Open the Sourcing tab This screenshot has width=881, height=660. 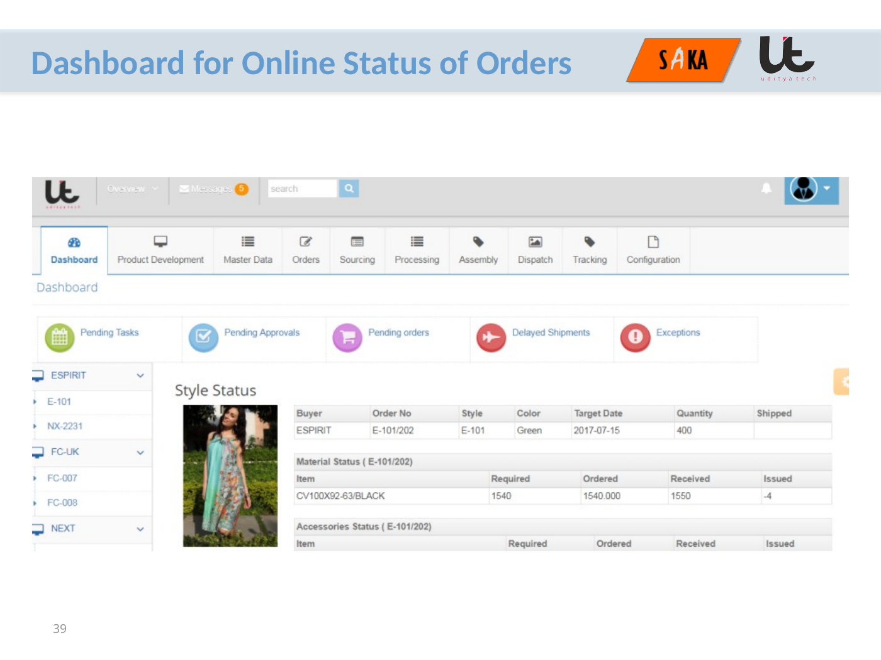tap(357, 250)
